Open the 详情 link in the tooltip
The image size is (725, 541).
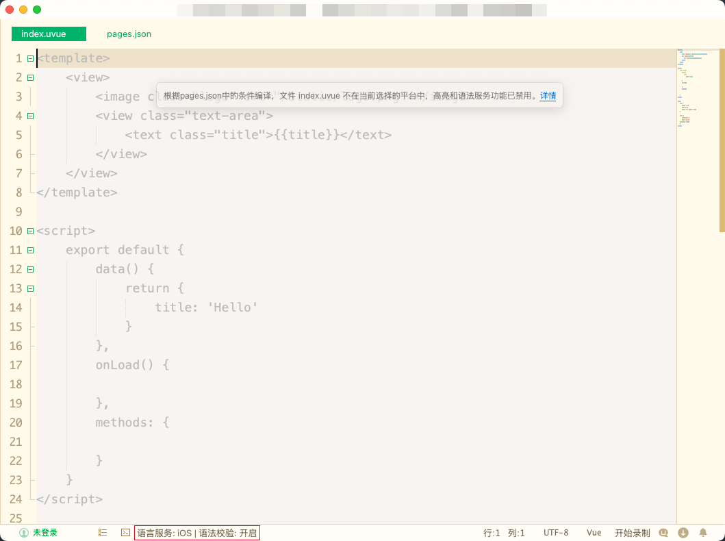[548, 96]
